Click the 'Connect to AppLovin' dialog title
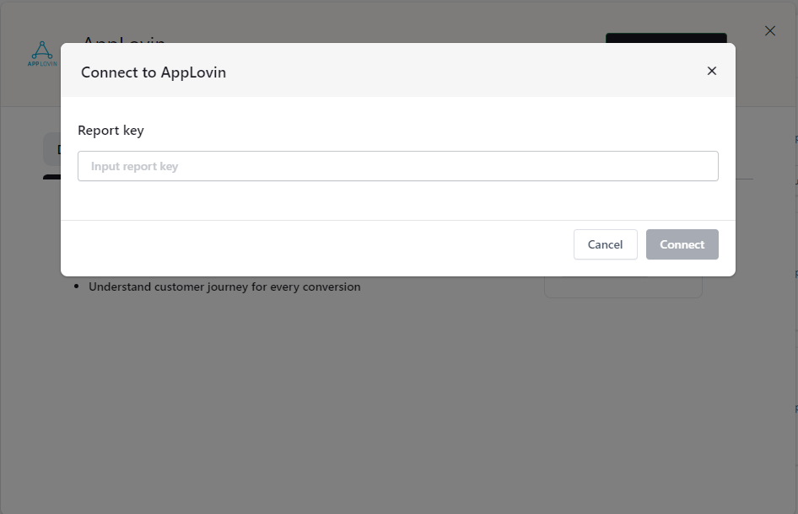 pyautogui.click(x=154, y=72)
